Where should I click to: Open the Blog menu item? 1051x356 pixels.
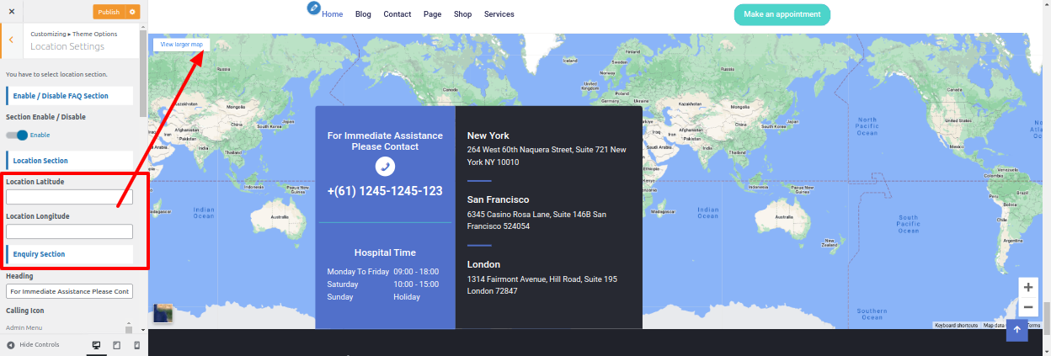click(363, 14)
